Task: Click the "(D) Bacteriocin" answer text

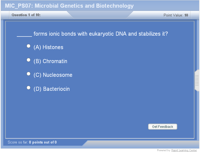Action: pyautogui.click(x=52, y=89)
